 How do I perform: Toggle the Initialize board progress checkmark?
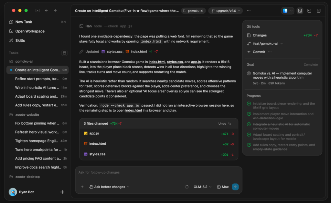(x=249, y=103)
